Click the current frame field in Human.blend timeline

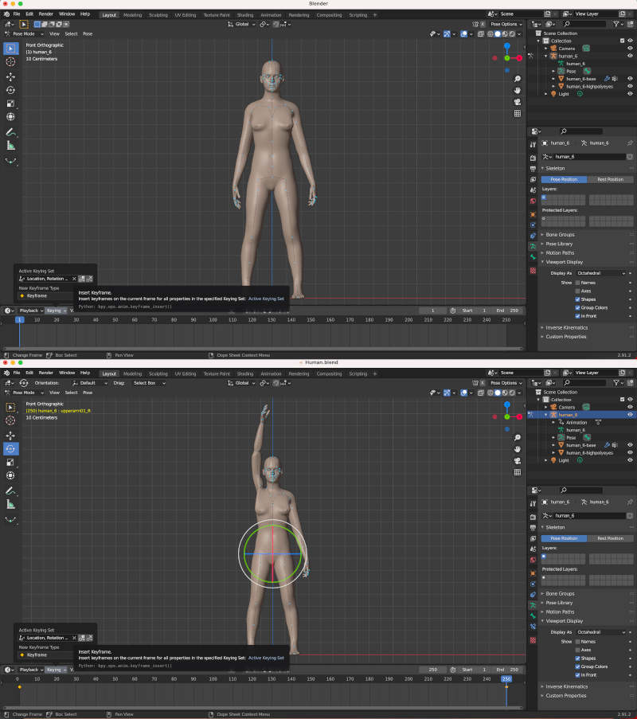pos(432,670)
